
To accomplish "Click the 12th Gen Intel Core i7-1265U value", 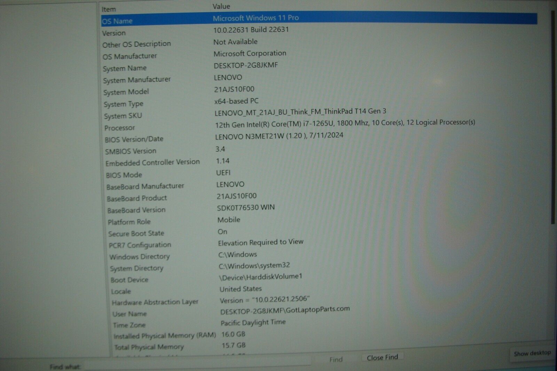I will (x=345, y=124).
